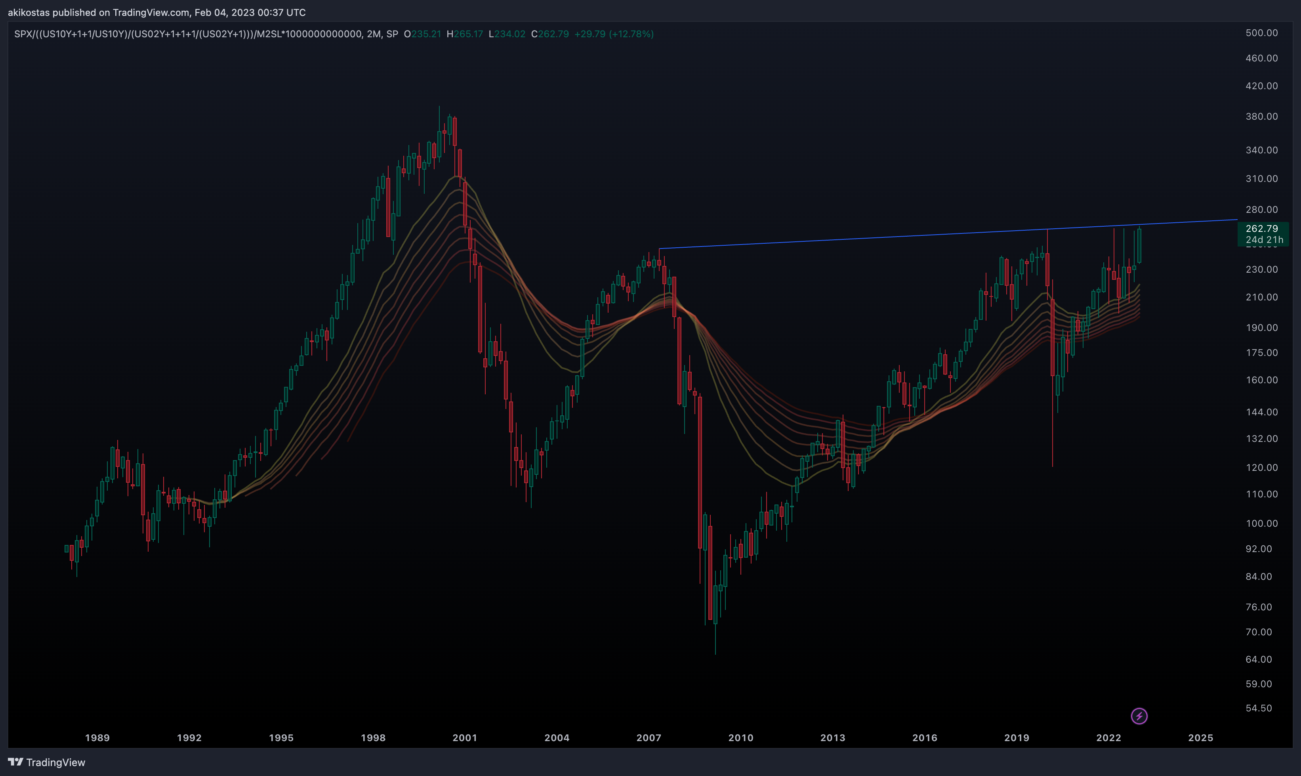The image size is (1301, 776).
Task: Click the 1995 time axis label
Action: point(281,738)
